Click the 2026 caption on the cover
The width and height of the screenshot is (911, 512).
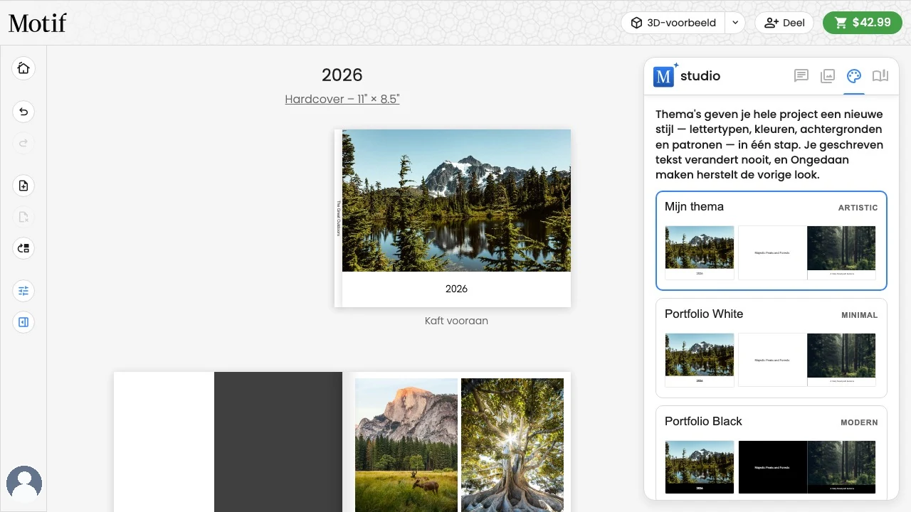coord(456,289)
